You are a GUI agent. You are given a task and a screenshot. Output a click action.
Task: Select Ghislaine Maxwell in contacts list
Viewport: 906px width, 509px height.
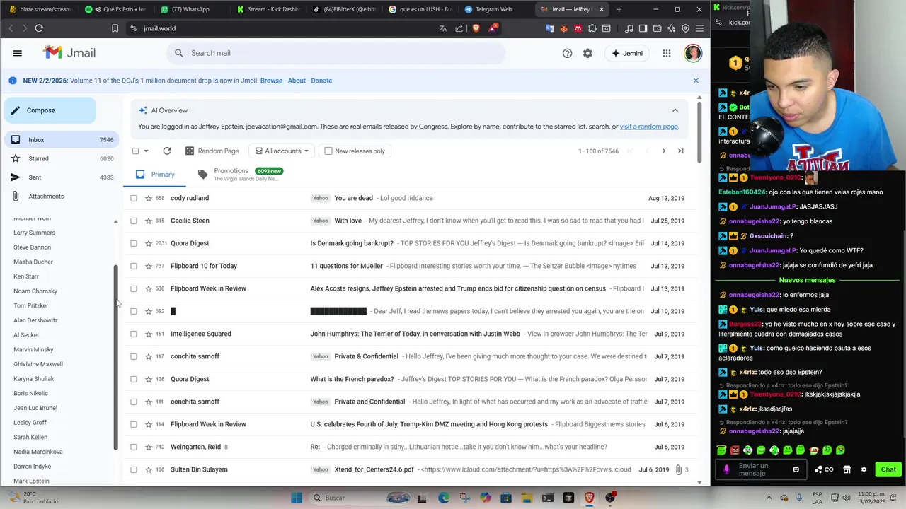tap(38, 364)
